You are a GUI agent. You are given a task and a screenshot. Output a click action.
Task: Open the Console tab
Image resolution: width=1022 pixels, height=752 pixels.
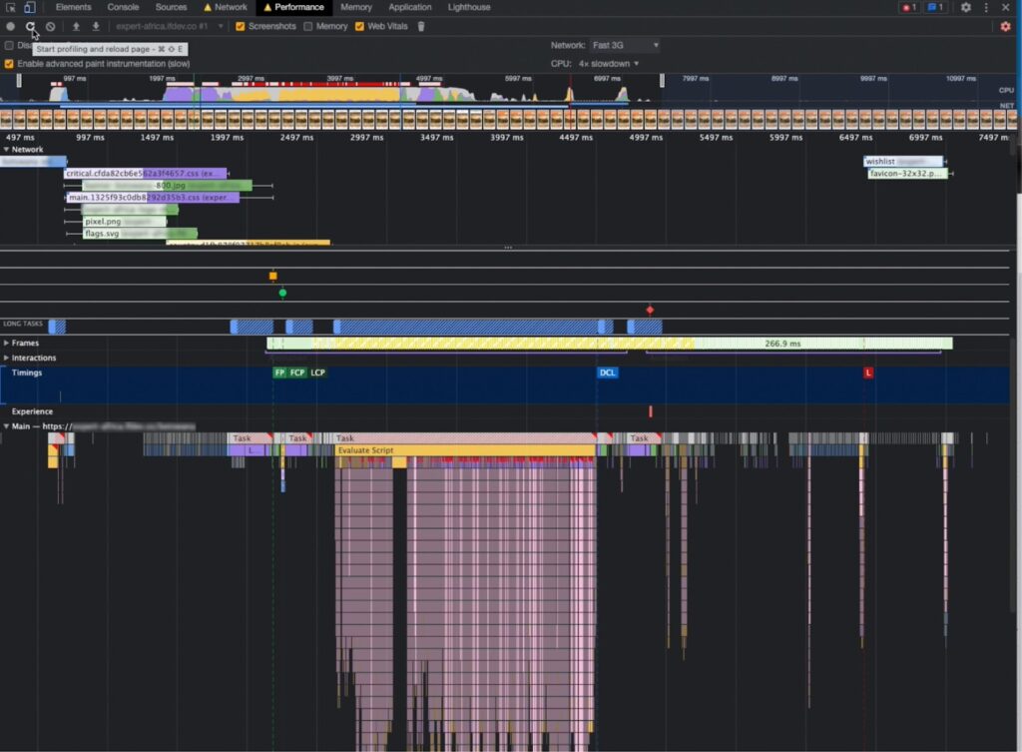point(123,7)
